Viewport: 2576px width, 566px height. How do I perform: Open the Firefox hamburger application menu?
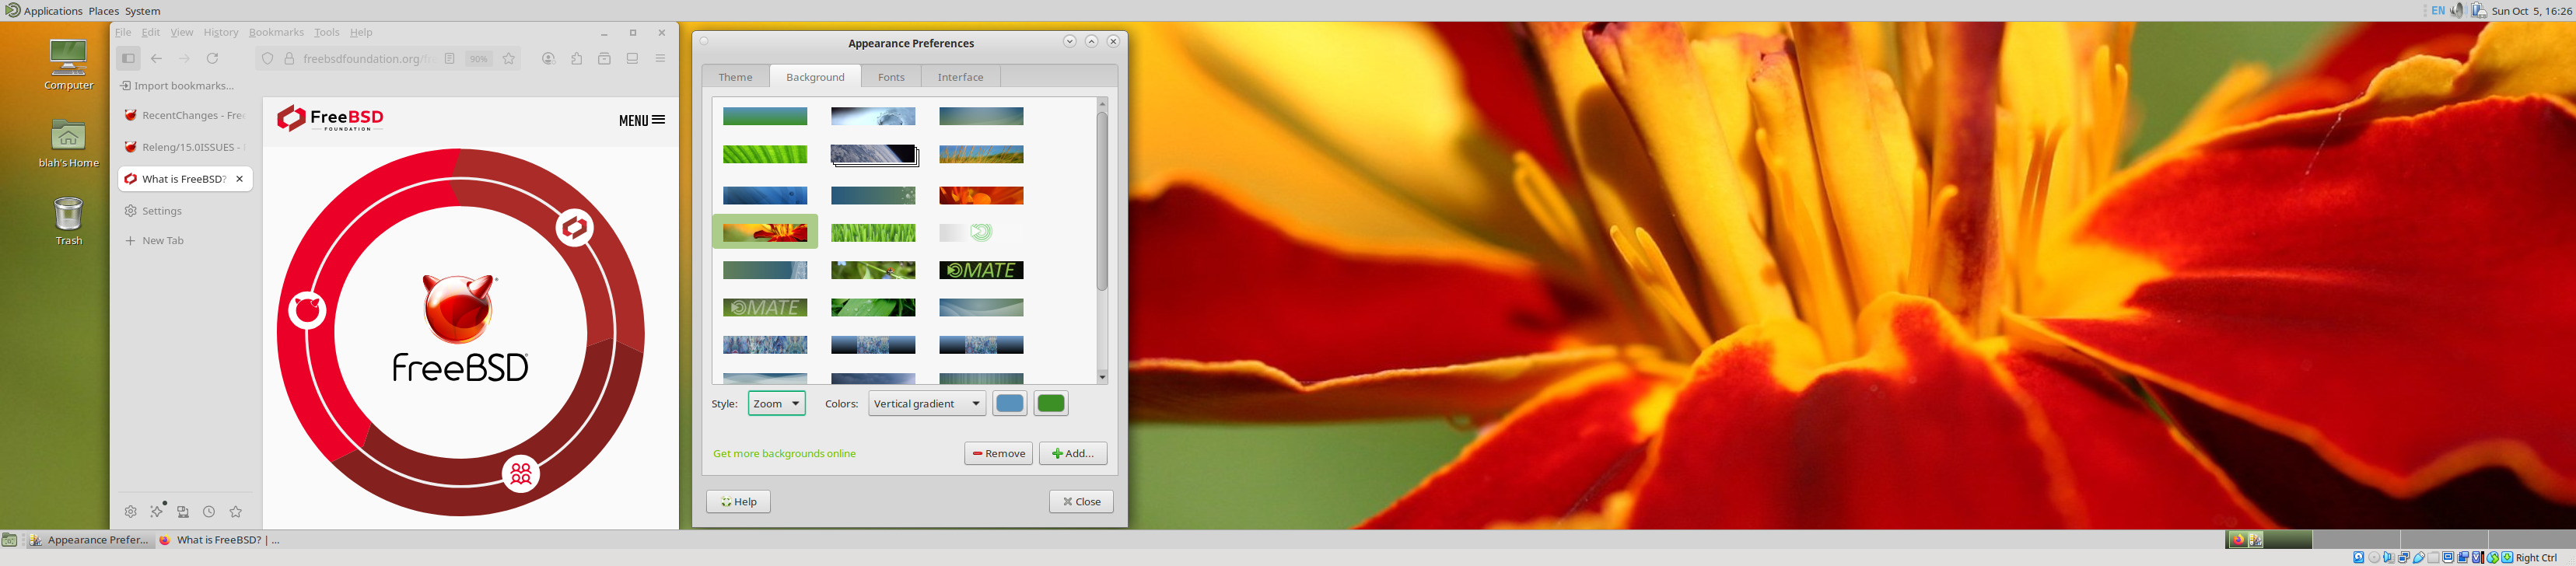point(660,59)
